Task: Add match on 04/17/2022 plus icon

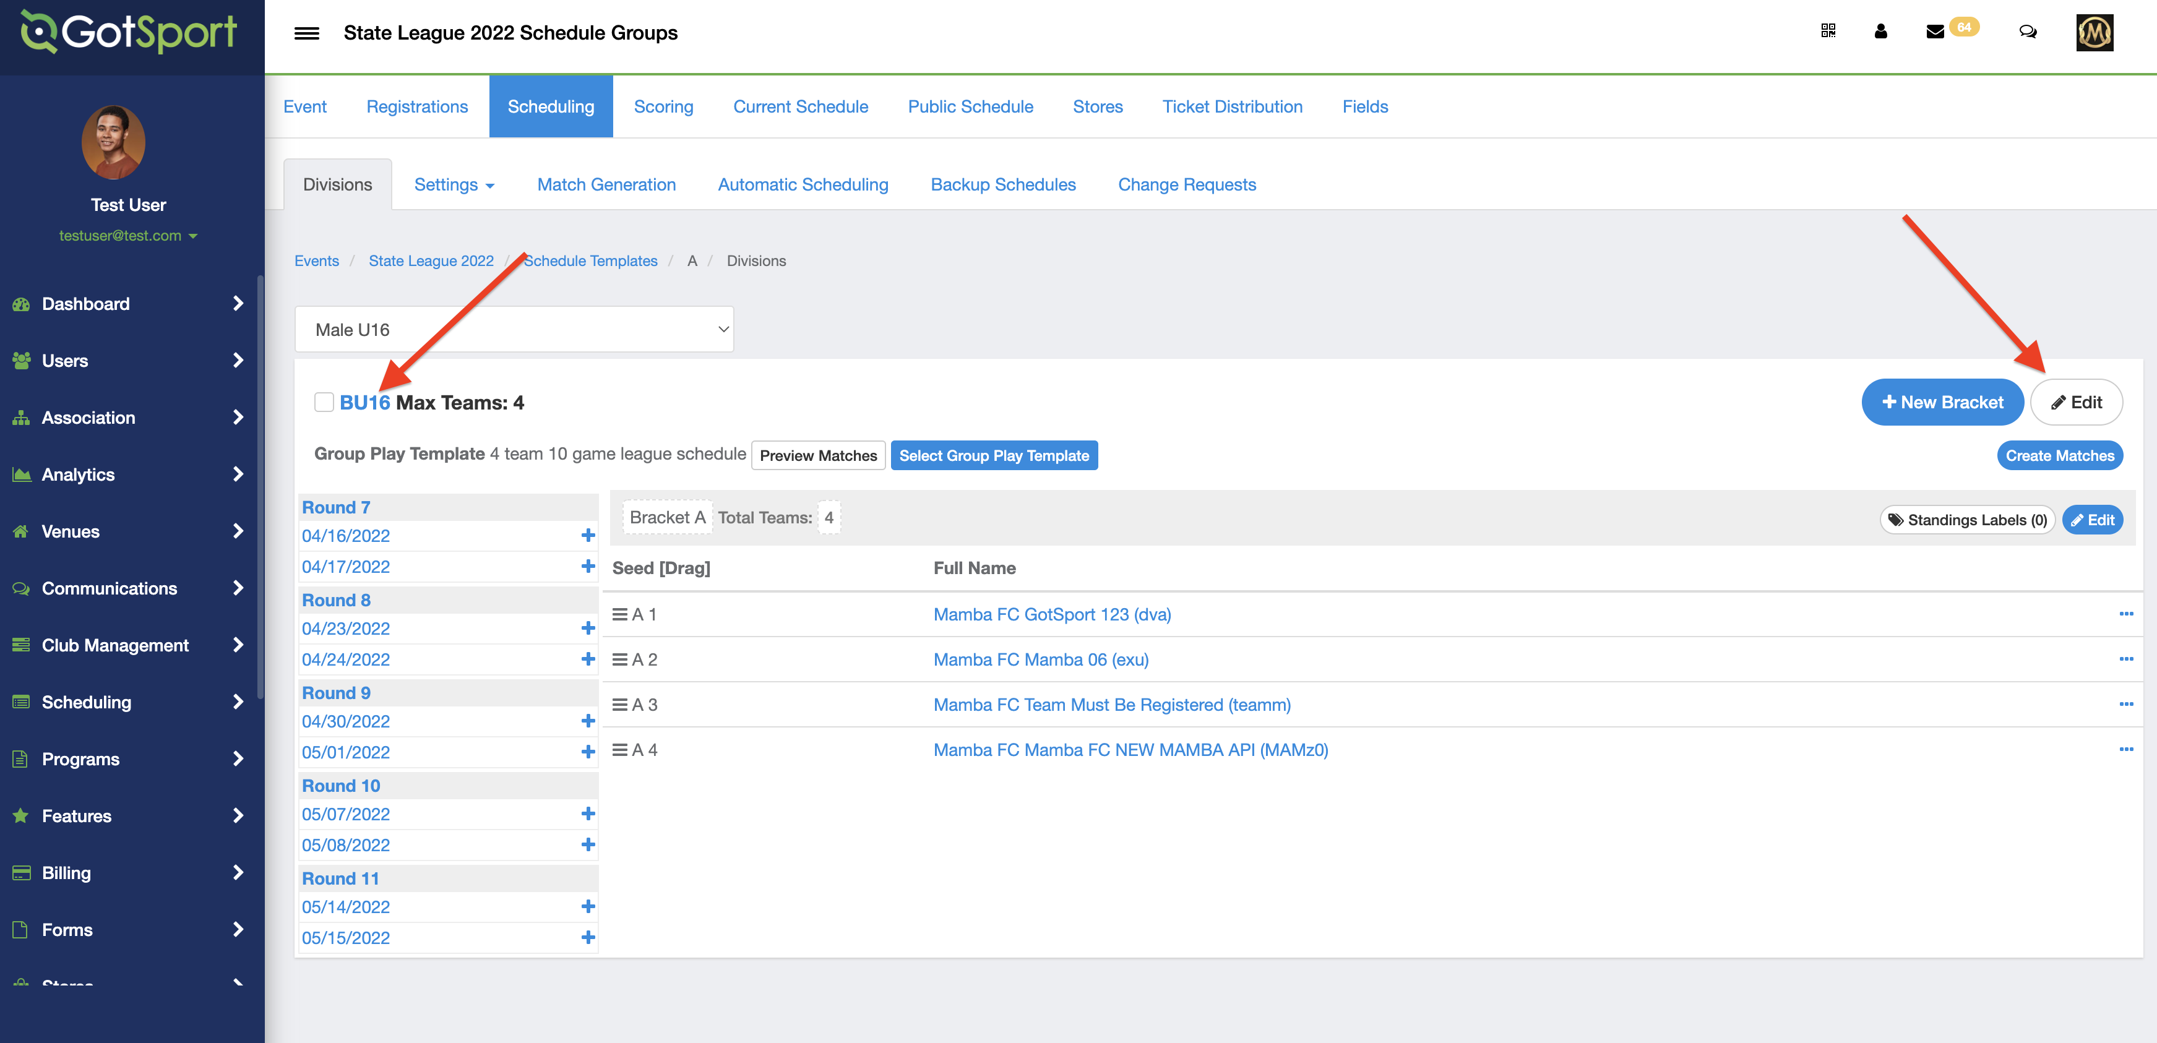Action: 588,566
